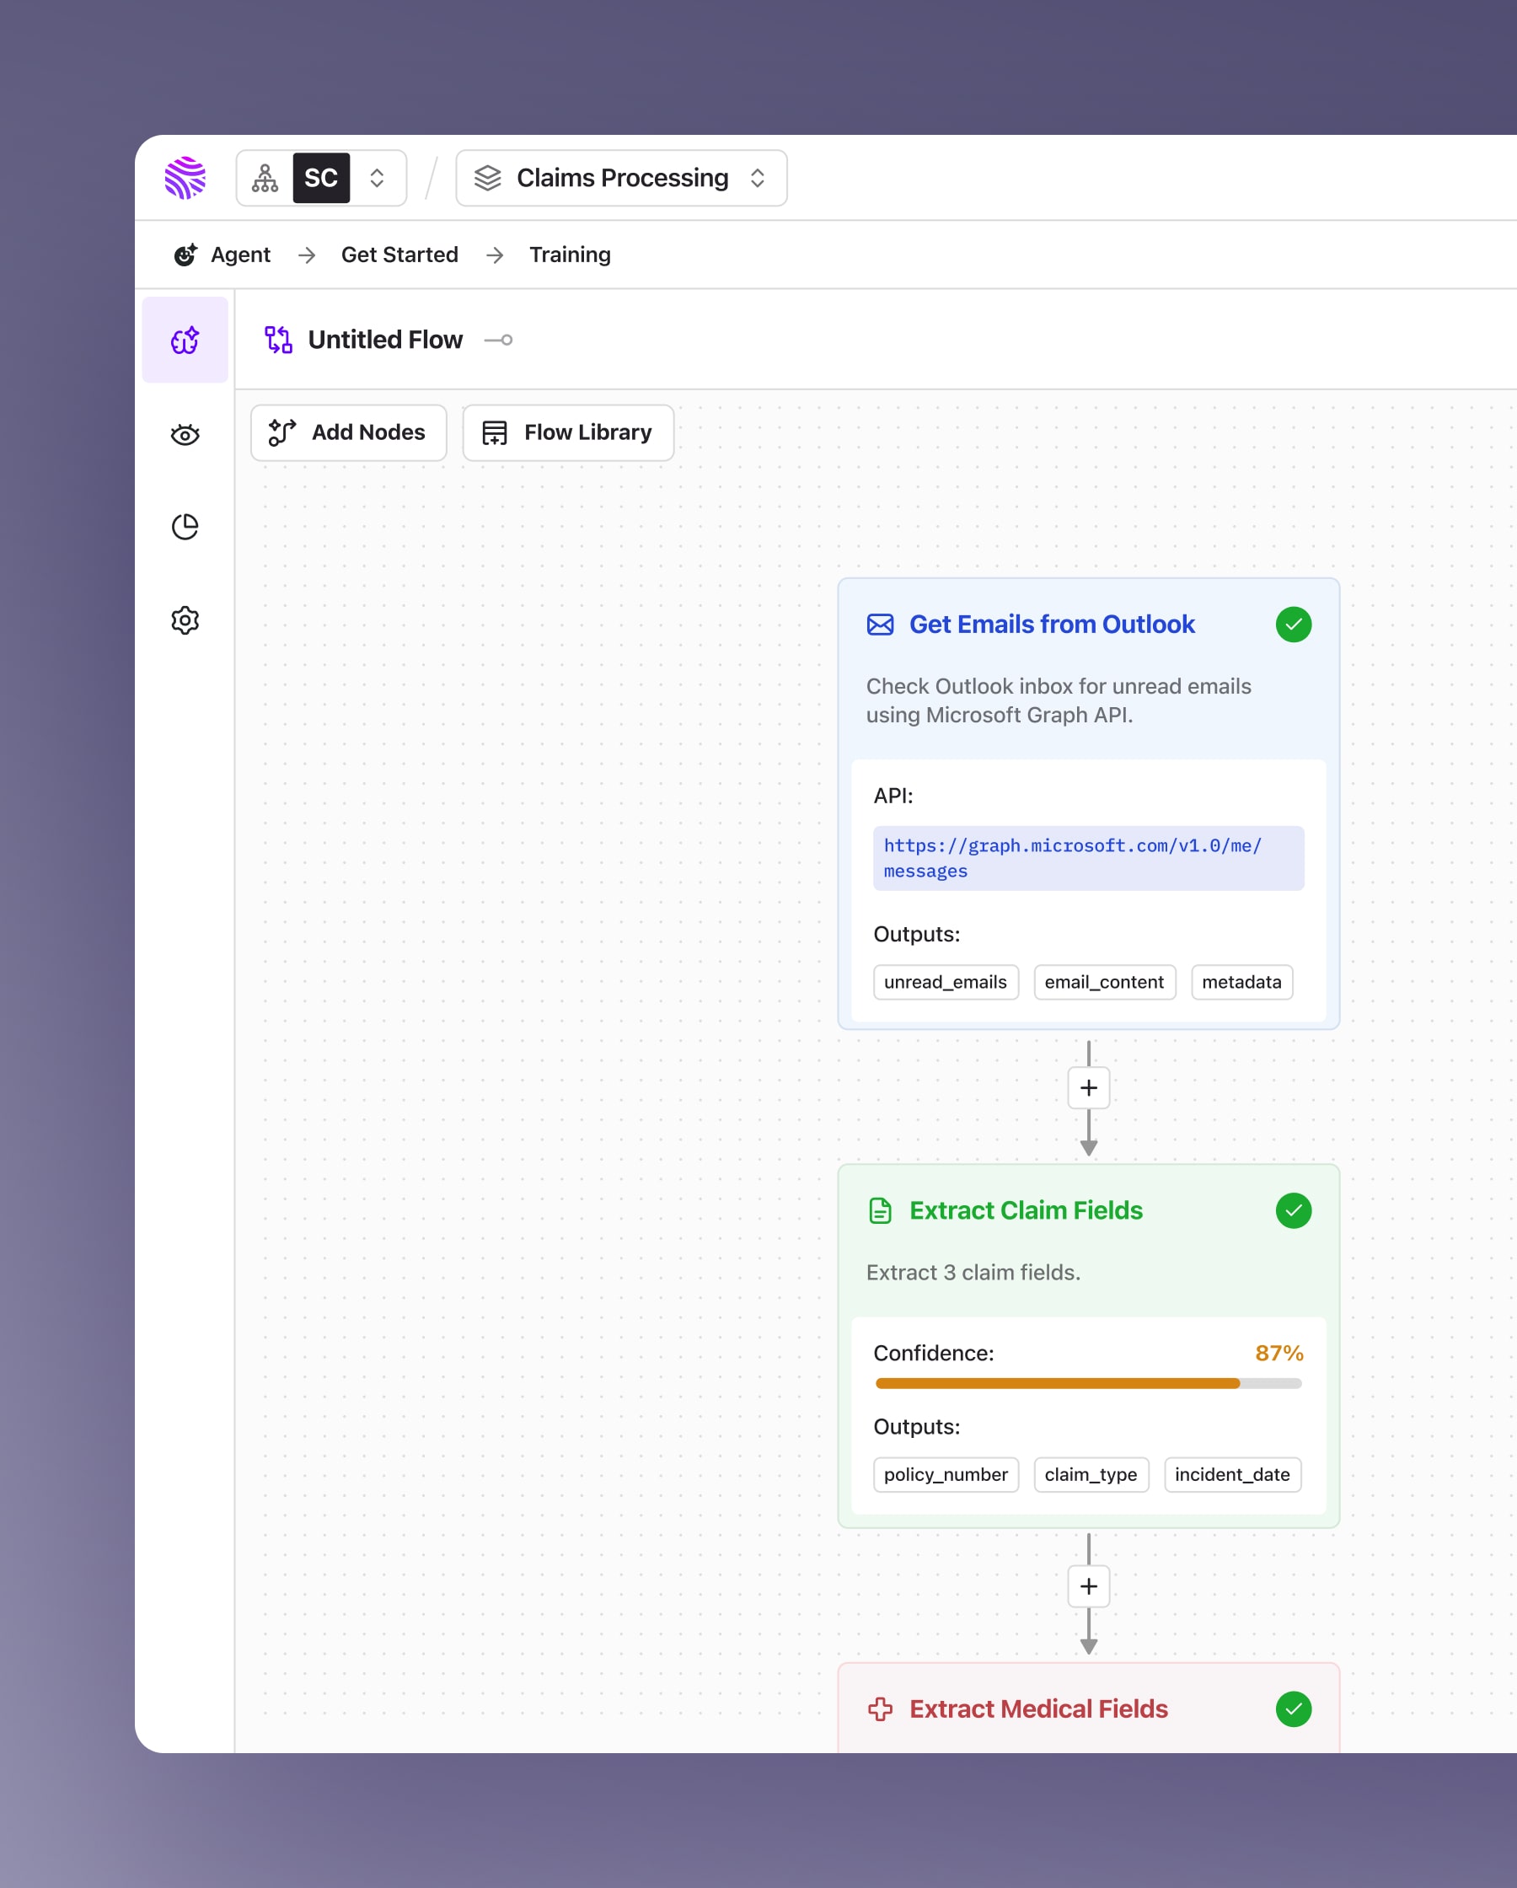
Task: Click the Add Nodes button
Action: coord(349,432)
